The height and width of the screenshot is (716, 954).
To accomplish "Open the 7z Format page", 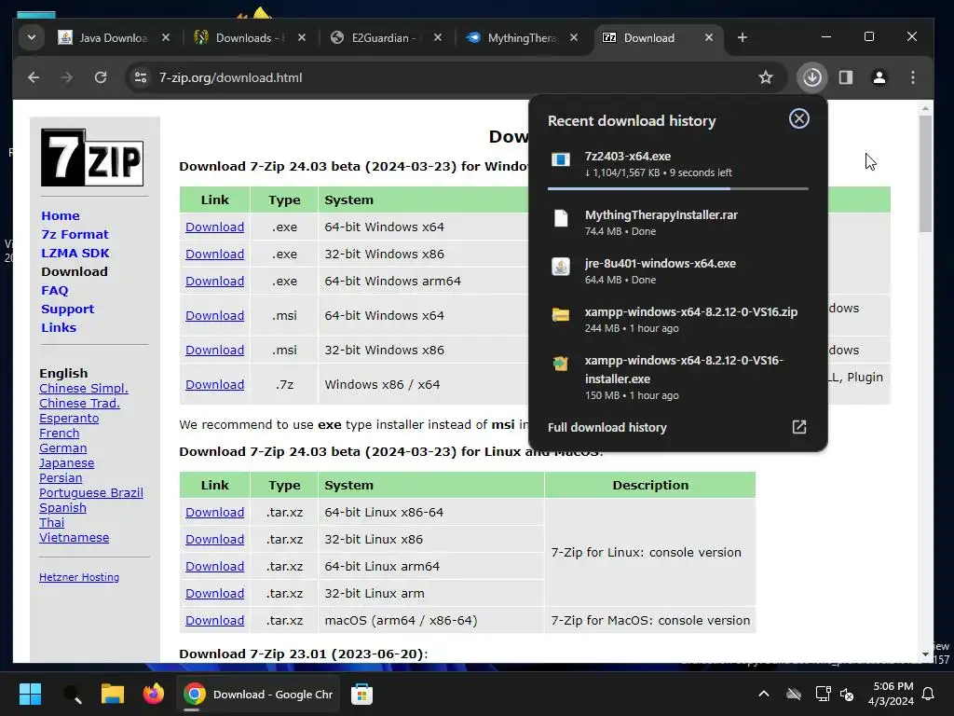I will [75, 234].
